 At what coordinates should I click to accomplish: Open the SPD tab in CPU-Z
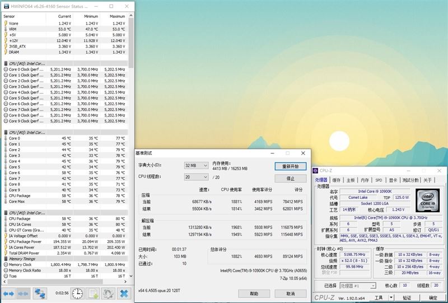(x=379, y=180)
